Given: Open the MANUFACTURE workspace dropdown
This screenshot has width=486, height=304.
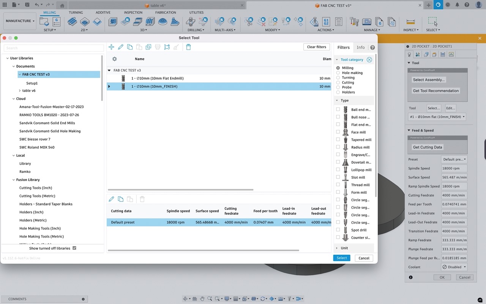Looking at the screenshot, I should (20, 21).
